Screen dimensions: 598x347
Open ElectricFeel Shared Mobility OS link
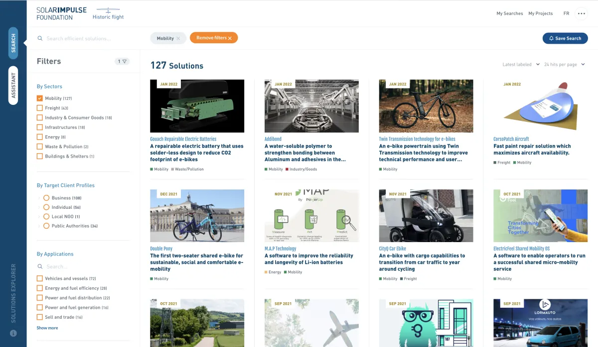click(x=522, y=249)
